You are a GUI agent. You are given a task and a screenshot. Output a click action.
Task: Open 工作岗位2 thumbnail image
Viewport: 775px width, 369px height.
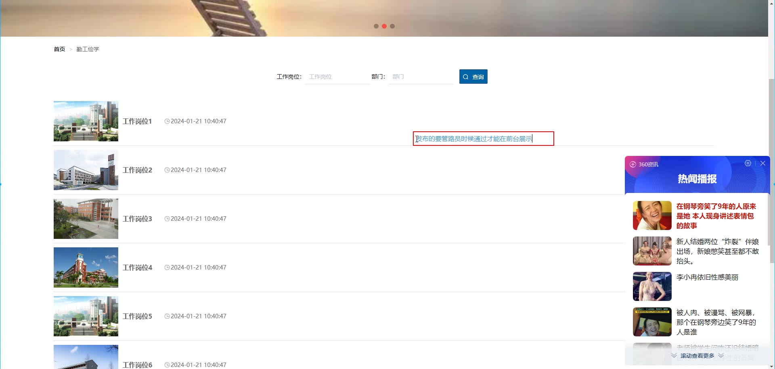coord(86,170)
